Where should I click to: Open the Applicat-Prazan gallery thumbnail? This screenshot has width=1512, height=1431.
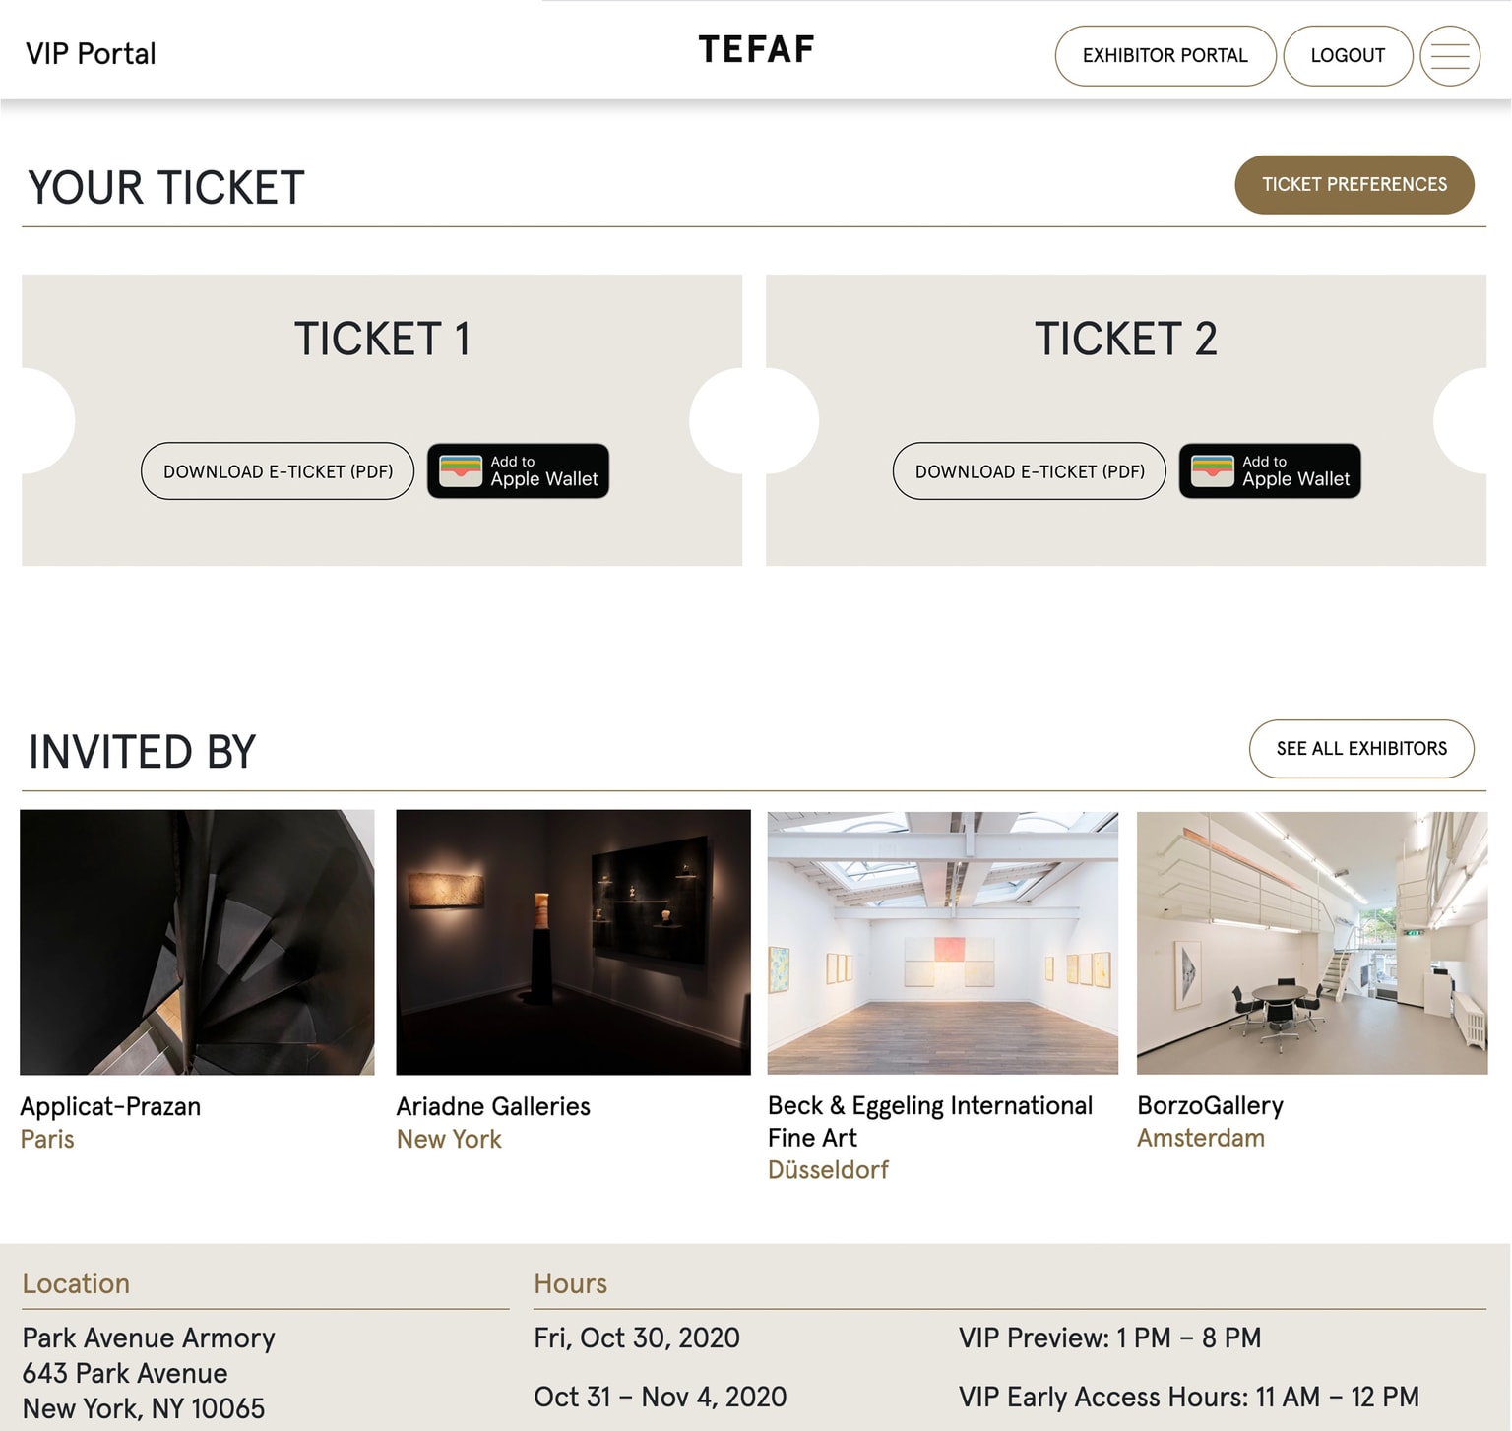coord(197,942)
